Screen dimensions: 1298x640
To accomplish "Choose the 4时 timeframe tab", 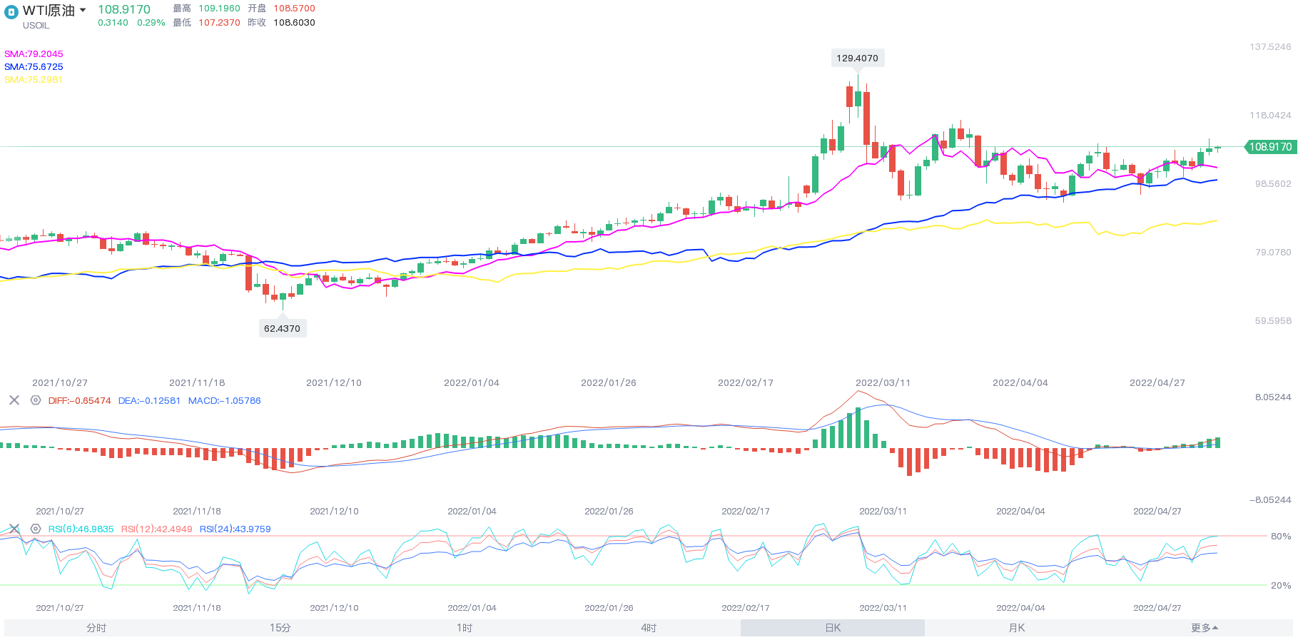I will tap(649, 628).
